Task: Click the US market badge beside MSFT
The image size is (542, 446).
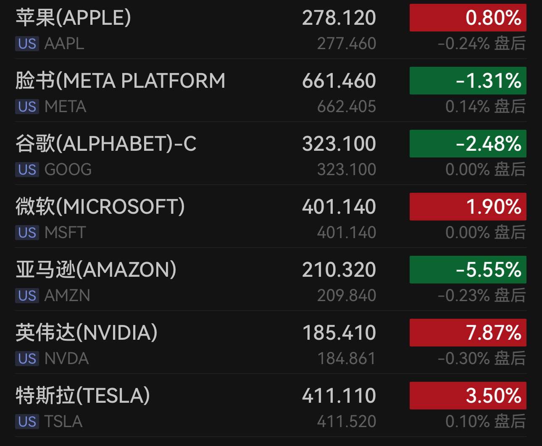Action: (27, 233)
